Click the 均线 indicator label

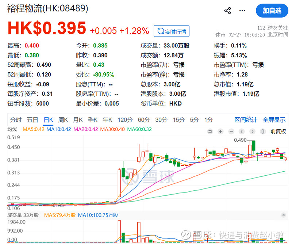(x=12, y=129)
